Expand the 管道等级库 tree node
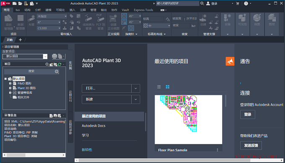The image size is (285, 163). (x=10, y=93)
